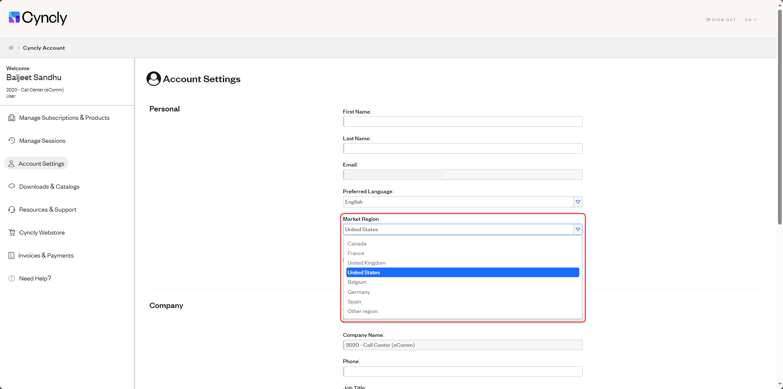Click the Manage Sessions clock icon
Screen dimensions: 783x389
[x=12, y=141]
